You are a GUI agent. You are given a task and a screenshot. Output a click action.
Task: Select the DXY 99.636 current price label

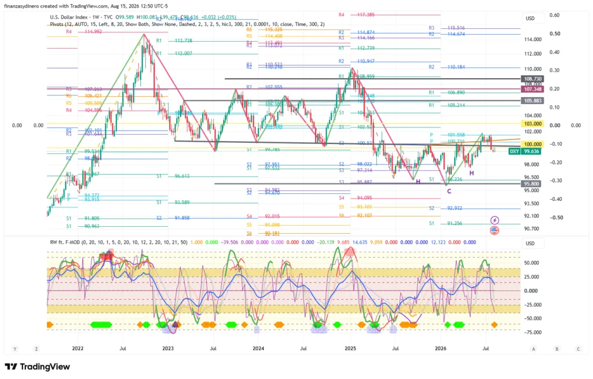525,151
